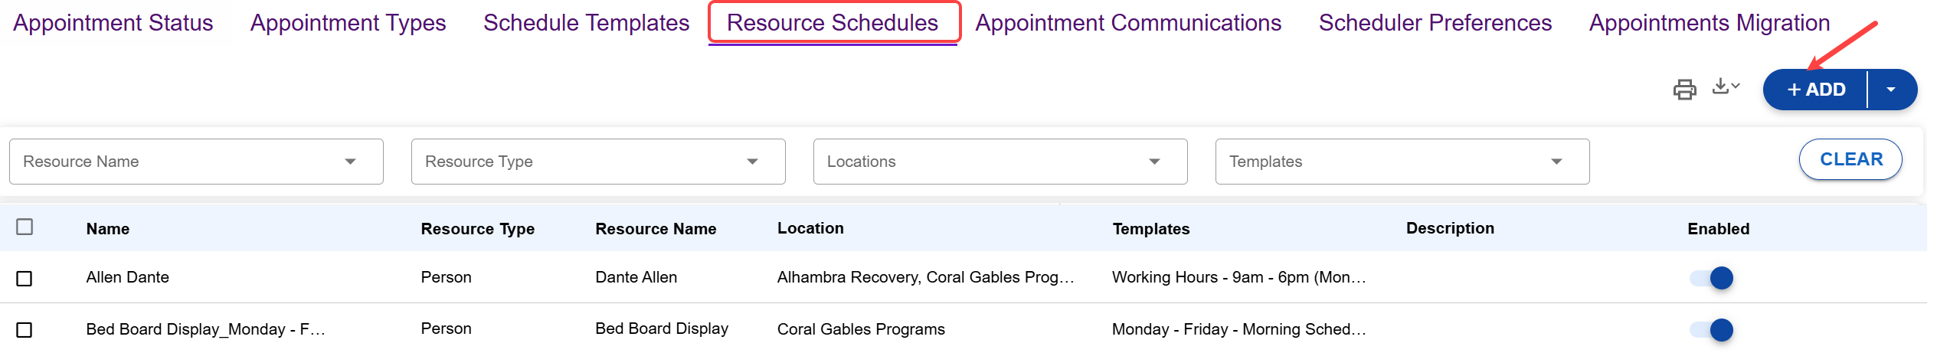Go to the Schedule Templates tab

(587, 23)
